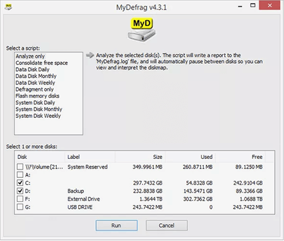Click the 242.9104 GB free value
Viewport: 284px width, 241px height.
248,183
